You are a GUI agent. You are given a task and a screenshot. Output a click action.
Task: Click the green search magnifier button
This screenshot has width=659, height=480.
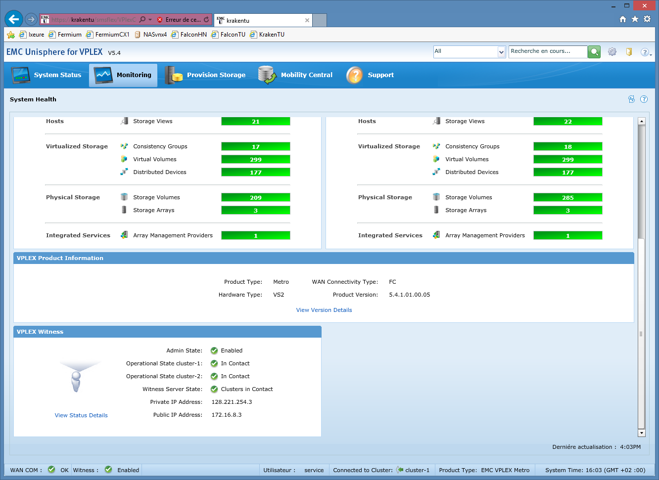click(594, 52)
